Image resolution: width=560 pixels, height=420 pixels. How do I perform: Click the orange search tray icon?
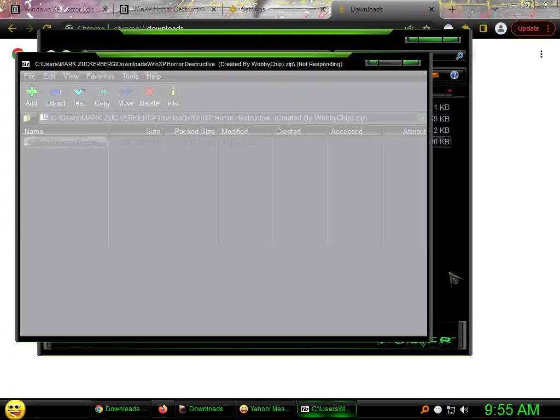(424, 410)
